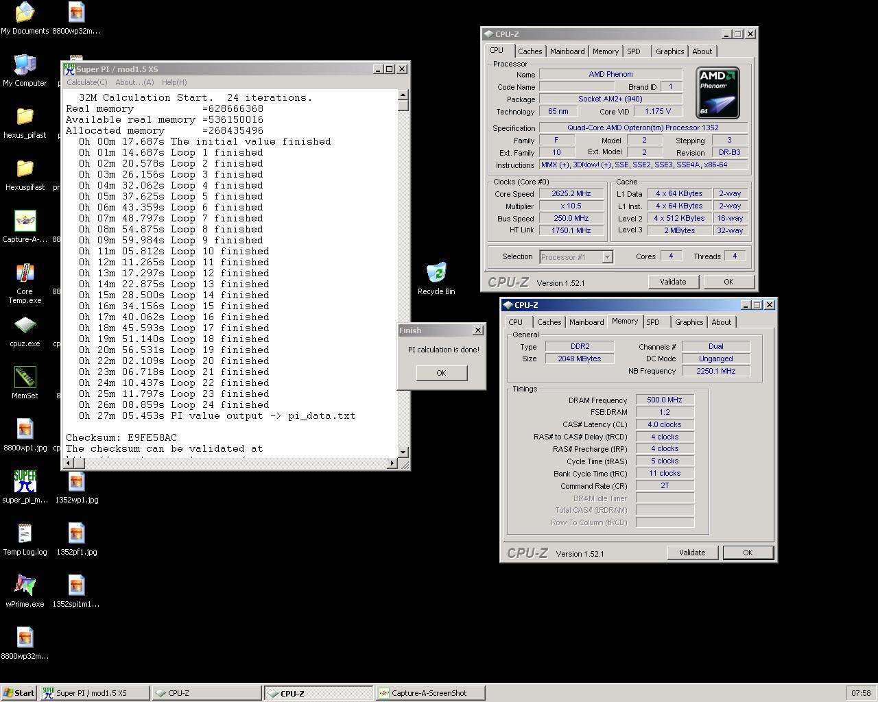Select the 1352spi1m1... image file icon
Viewport: 878px width, 702px height.
coord(77,591)
